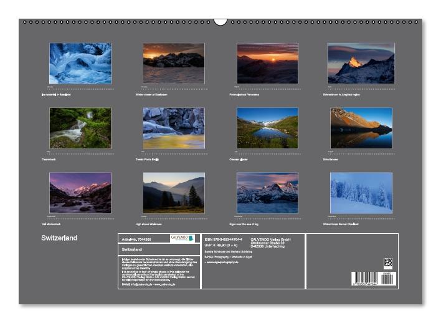441x323 pixels.
Task: Open the icy blue waterfall thumbnail
Action: pos(80,64)
